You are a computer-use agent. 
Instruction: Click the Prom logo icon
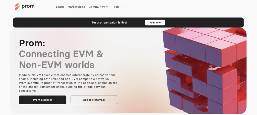pyautogui.click(x=17, y=7)
